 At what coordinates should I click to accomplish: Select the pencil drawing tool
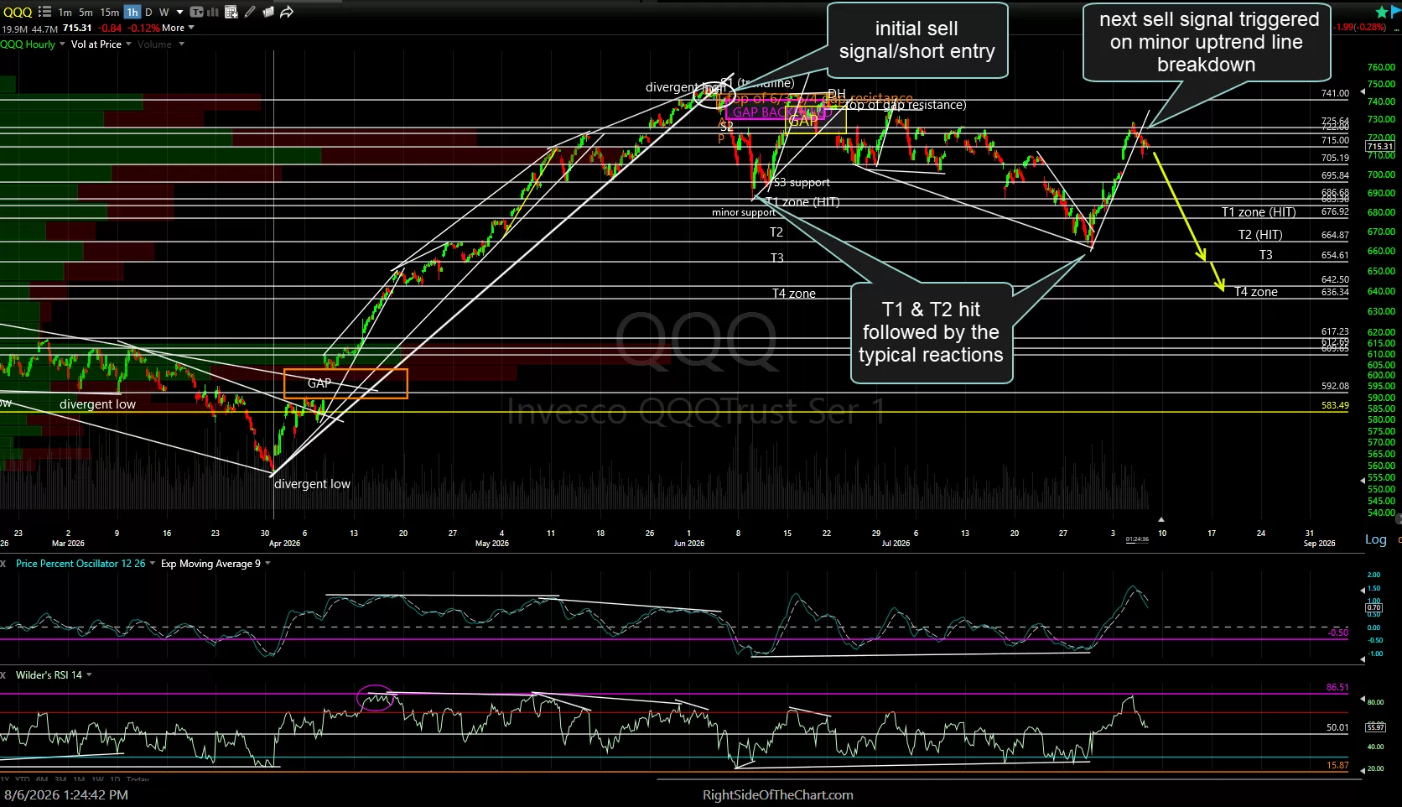coord(250,12)
